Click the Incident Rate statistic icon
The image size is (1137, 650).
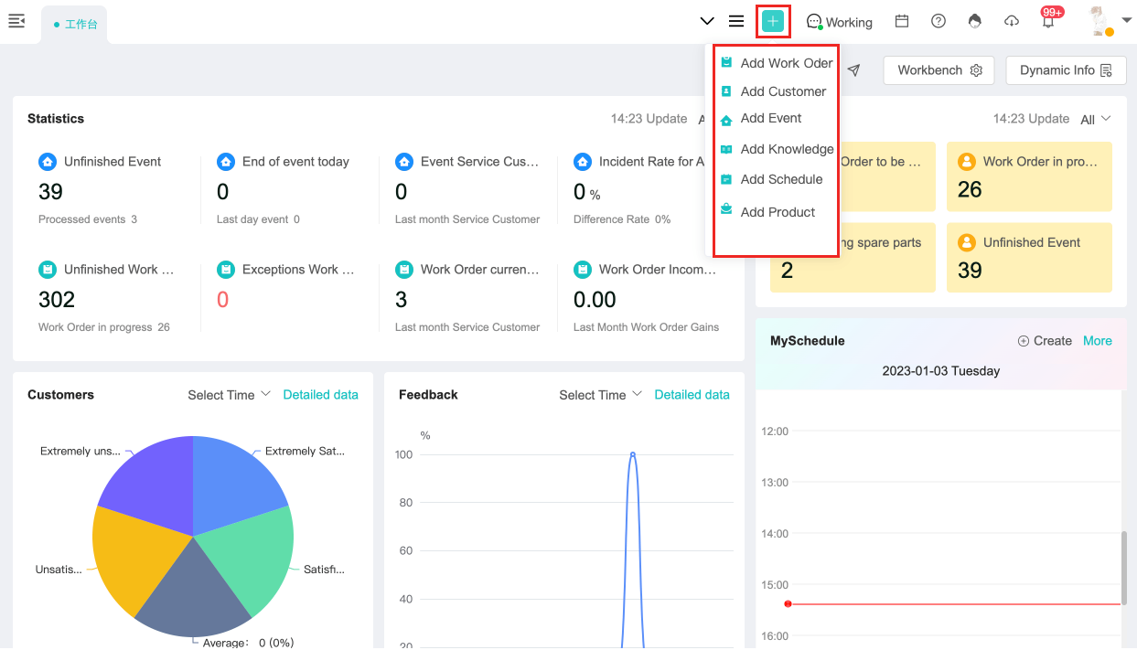[583, 162]
